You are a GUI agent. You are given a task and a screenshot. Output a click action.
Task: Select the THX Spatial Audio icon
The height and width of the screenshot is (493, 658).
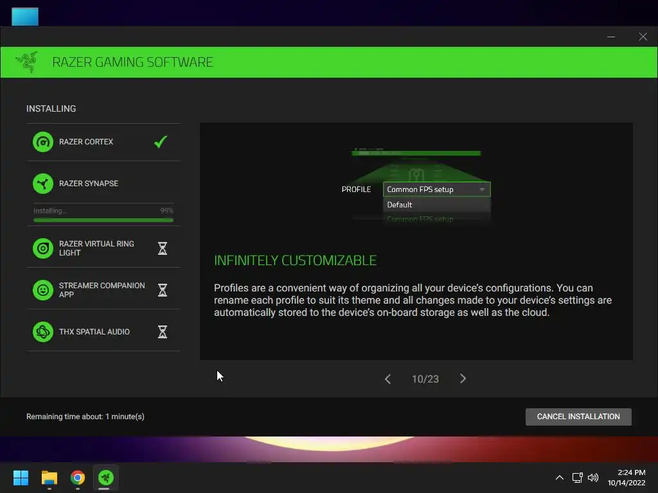point(43,332)
